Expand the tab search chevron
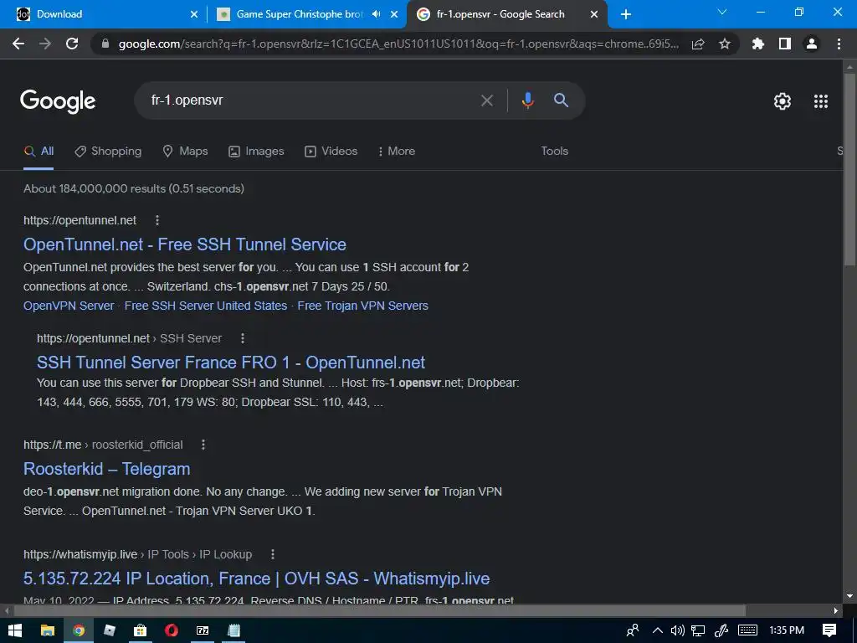This screenshot has width=857, height=643. tap(722, 12)
